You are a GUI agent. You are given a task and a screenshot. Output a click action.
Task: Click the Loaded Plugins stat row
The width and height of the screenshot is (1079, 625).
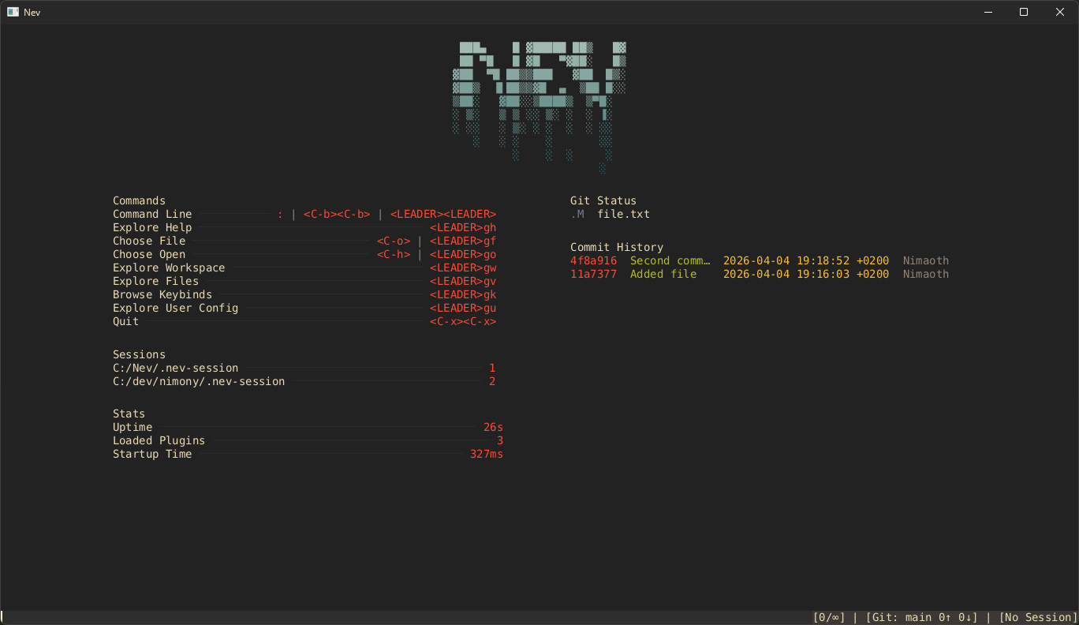coord(308,440)
